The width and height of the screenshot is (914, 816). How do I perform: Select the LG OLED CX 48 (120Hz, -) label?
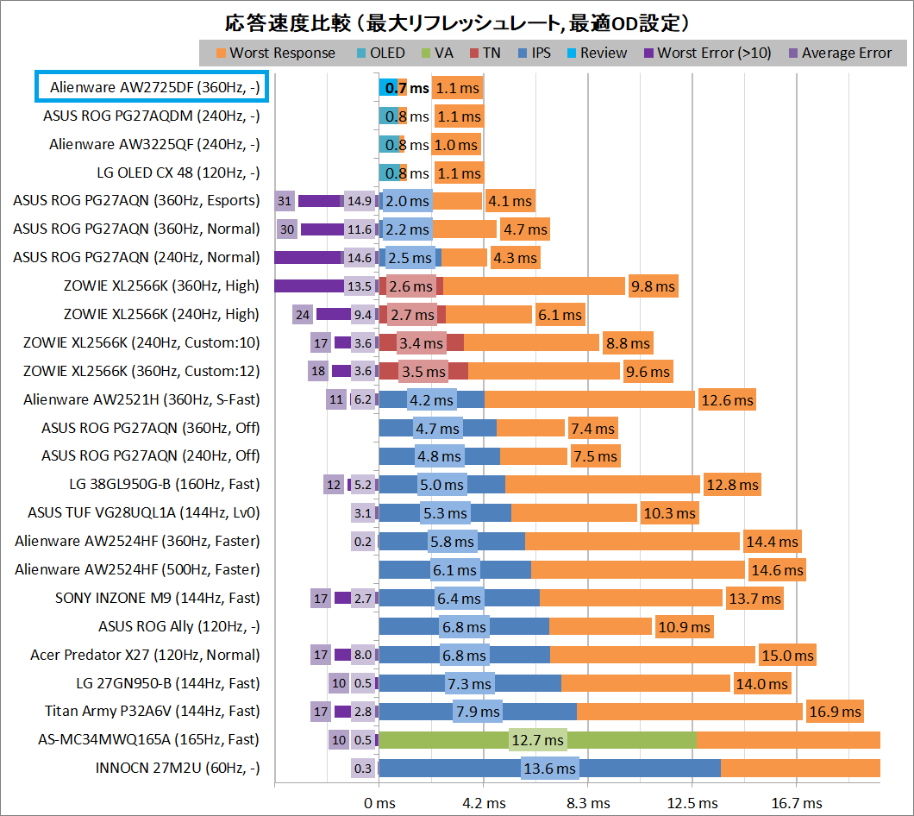pyautogui.click(x=178, y=173)
